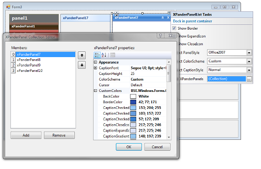Image resolution: width=261 pixels, height=169 pixels.
Task: Click the 153; 204; 255 color swatch
Action: pyautogui.click(x=133, y=108)
